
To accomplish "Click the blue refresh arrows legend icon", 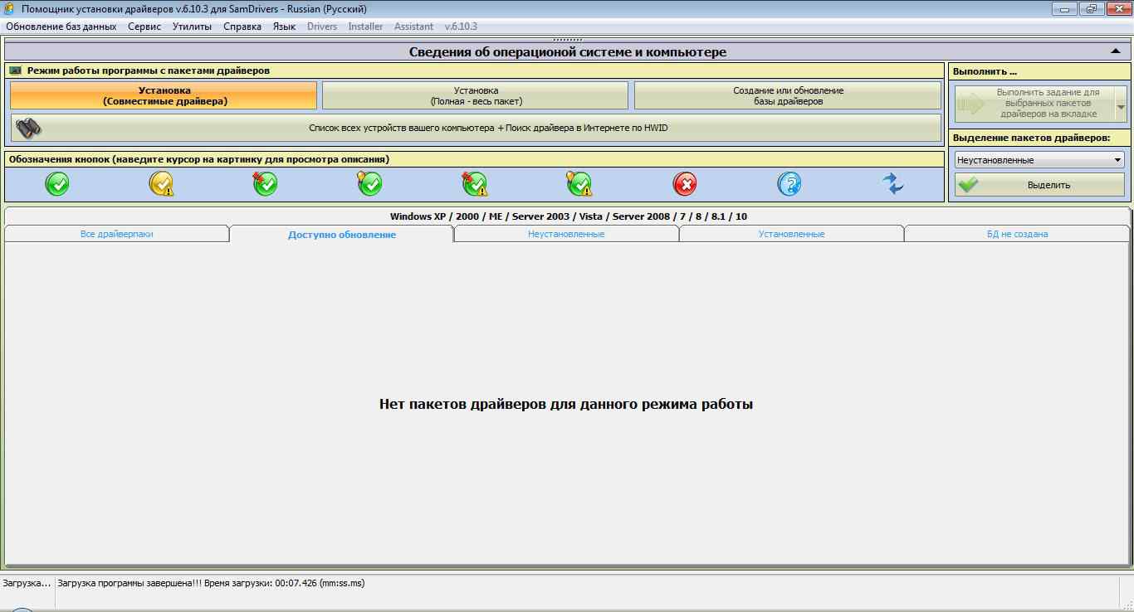I will pos(893,184).
